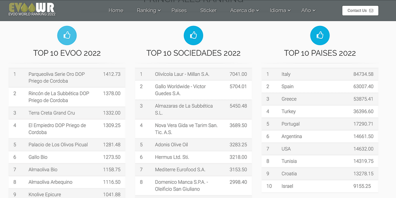Click score 1412.73 in EVOO table
Screen dimensions: 396x198
111,74
